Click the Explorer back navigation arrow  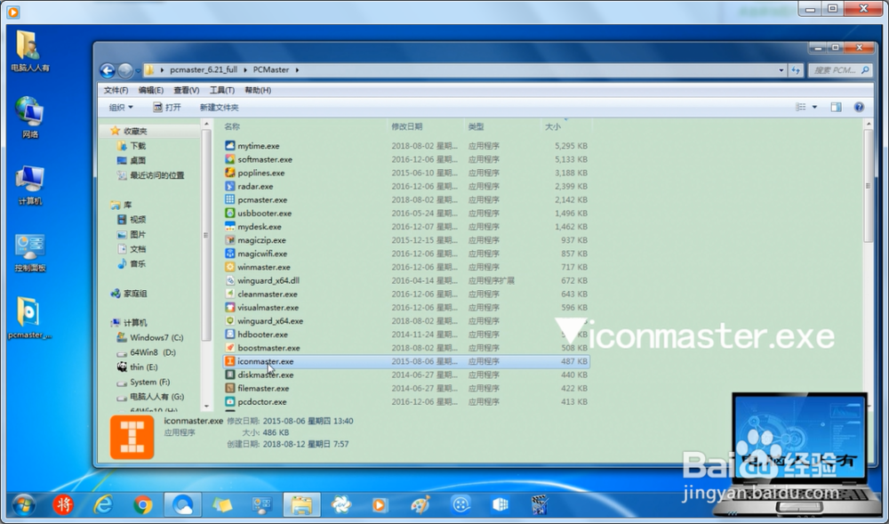coord(108,70)
